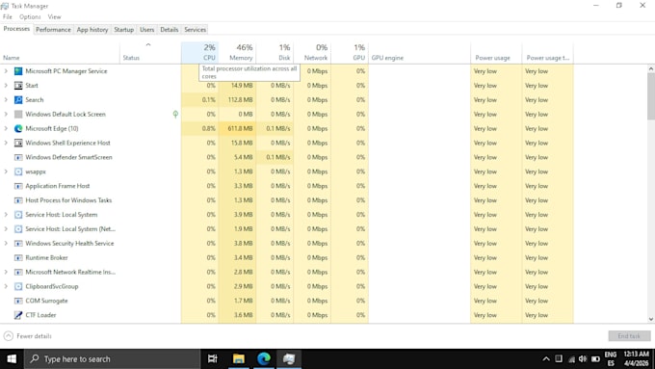The image size is (655, 369).
Task: Click the Search process icon
Action: point(18,100)
